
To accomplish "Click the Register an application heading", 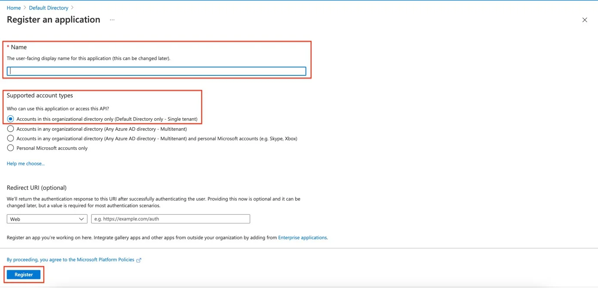I will [54, 19].
